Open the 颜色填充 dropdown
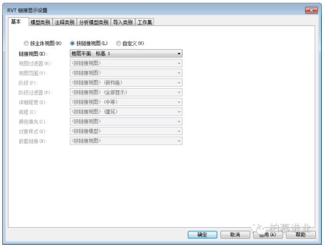Image resolution: width=326 pixels, height=247 pixels. point(126,121)
